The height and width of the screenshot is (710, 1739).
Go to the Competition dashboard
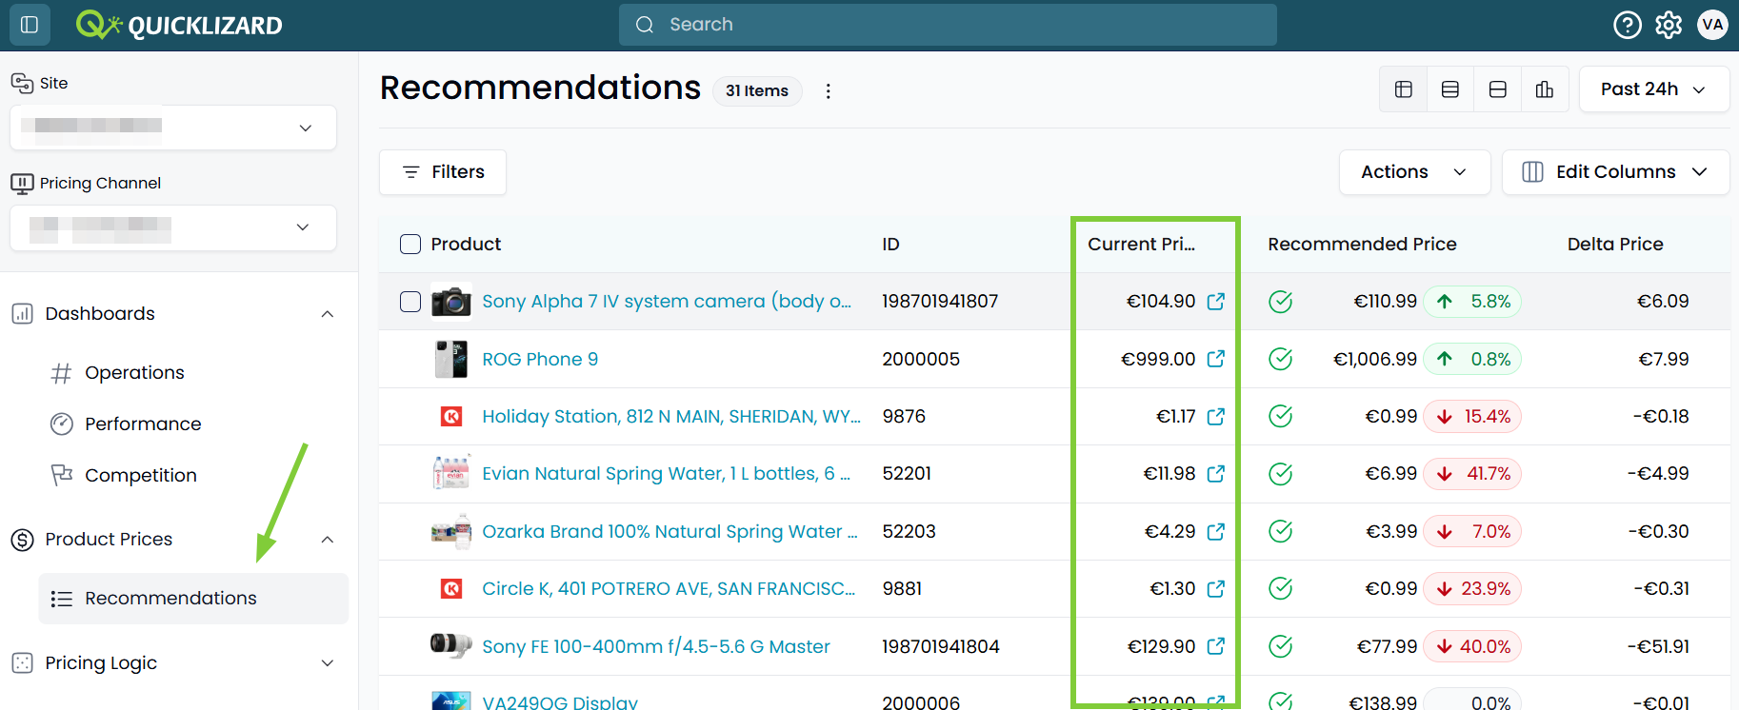coord(141,476)
